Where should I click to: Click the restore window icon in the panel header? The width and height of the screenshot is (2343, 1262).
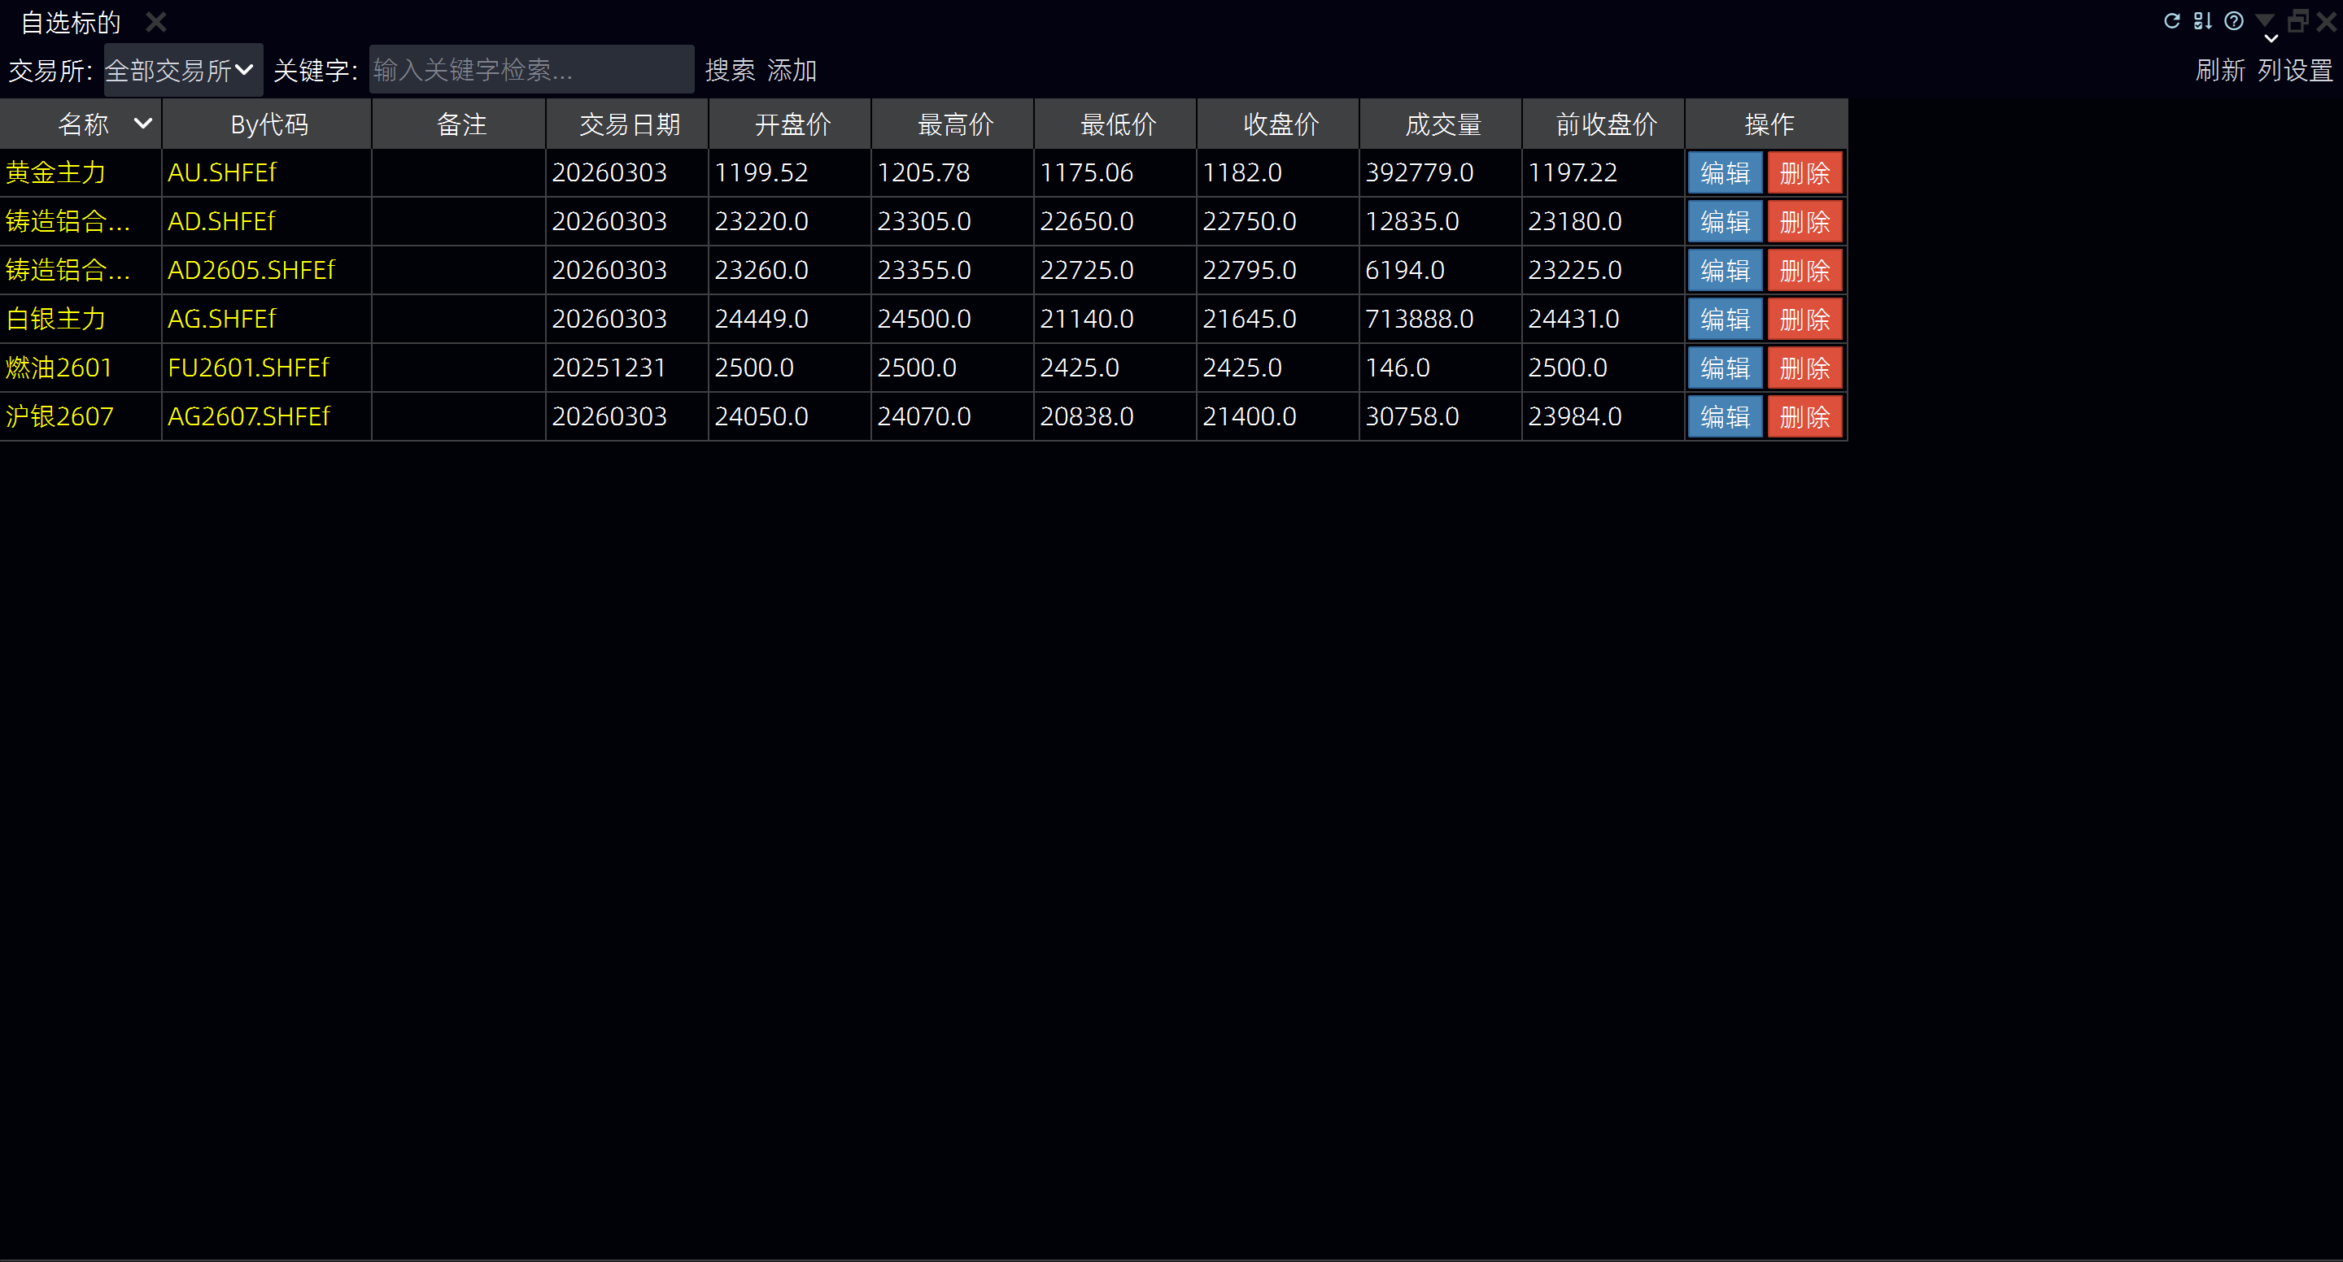pos(2297,21)
